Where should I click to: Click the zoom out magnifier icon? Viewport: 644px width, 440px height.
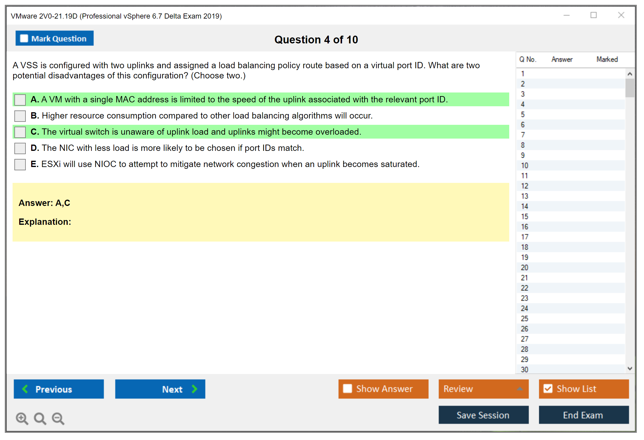(x=58, y=418)
